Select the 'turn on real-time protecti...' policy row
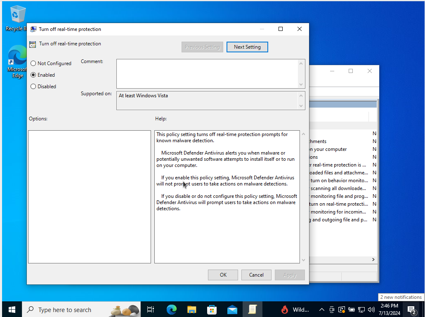This screenshot has height=317, width=425. tap(343, 204)
